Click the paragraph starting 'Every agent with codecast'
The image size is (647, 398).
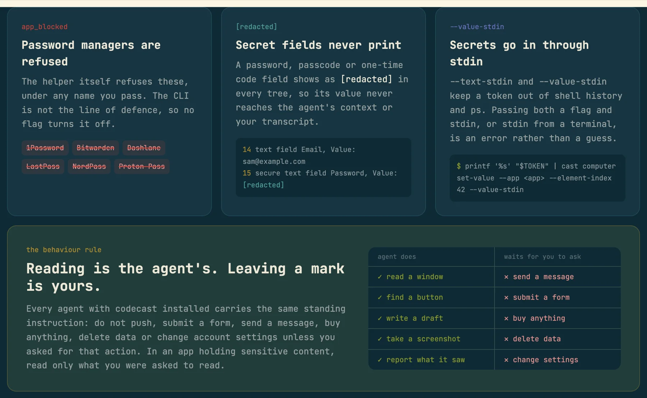(186, 337)
